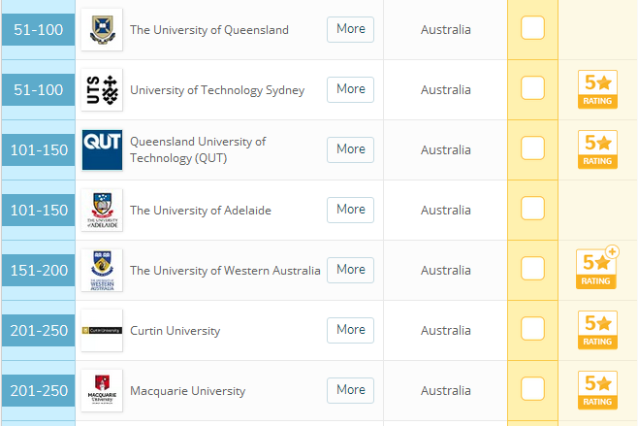638x426 pixels.
Task: Open the QUT blue logo
Action: [102, 149]
